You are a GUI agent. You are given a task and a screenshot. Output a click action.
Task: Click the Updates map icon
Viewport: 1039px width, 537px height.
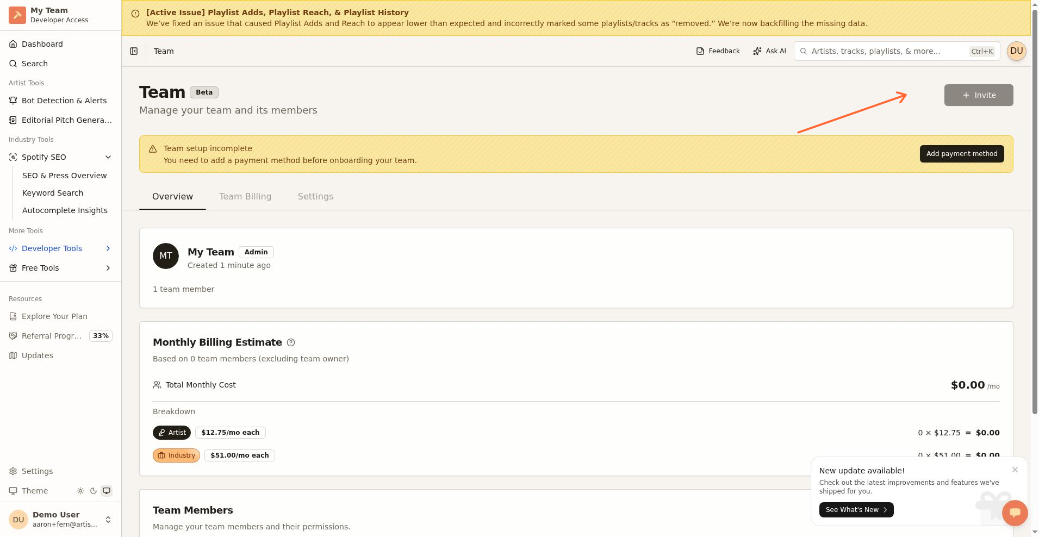13,355
